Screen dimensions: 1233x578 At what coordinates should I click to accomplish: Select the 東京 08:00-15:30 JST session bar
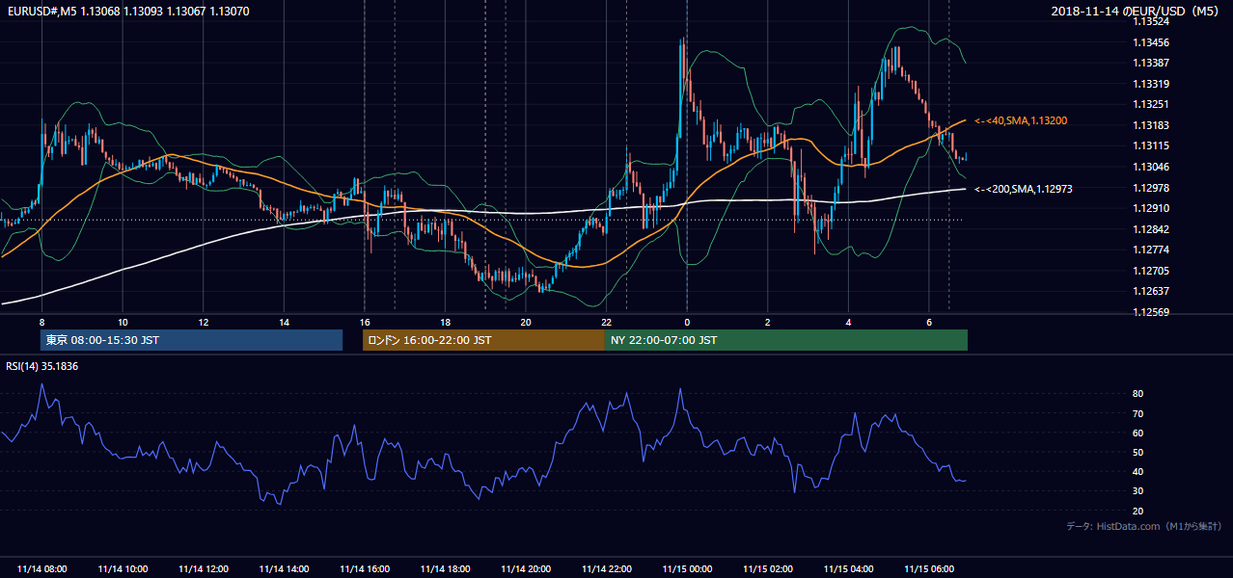pyautogui.click(x=192, y=340)
